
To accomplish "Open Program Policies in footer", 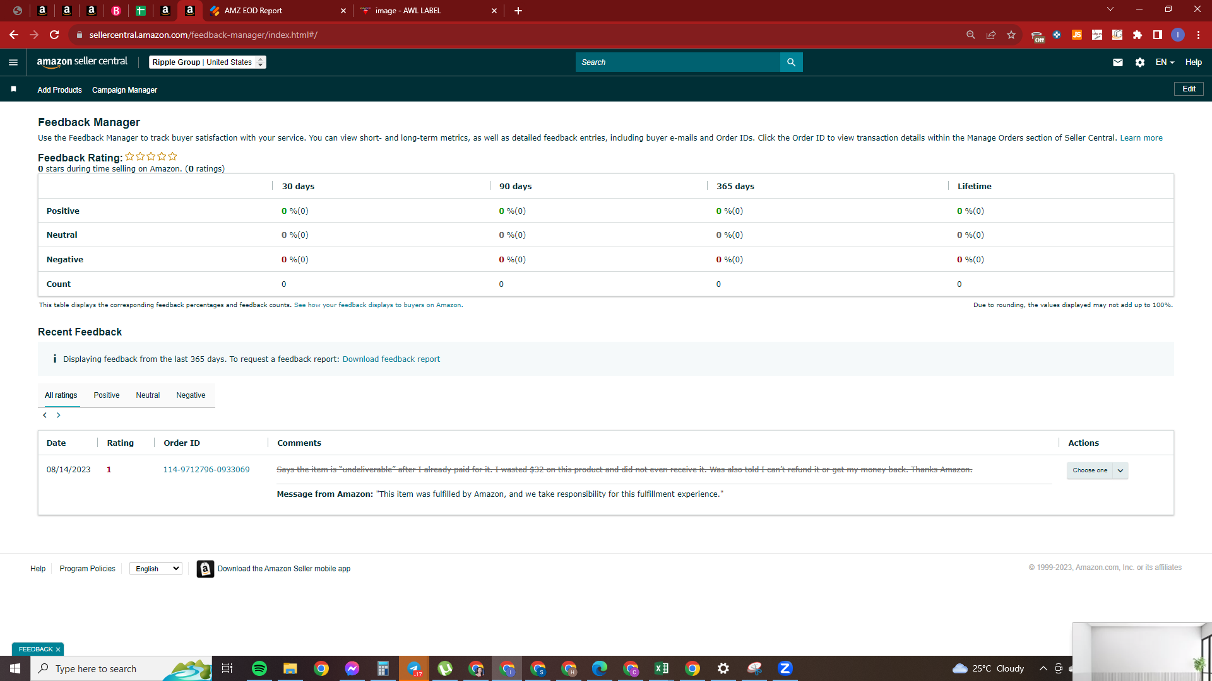I will pyautogui.click(x=88, y=569).
